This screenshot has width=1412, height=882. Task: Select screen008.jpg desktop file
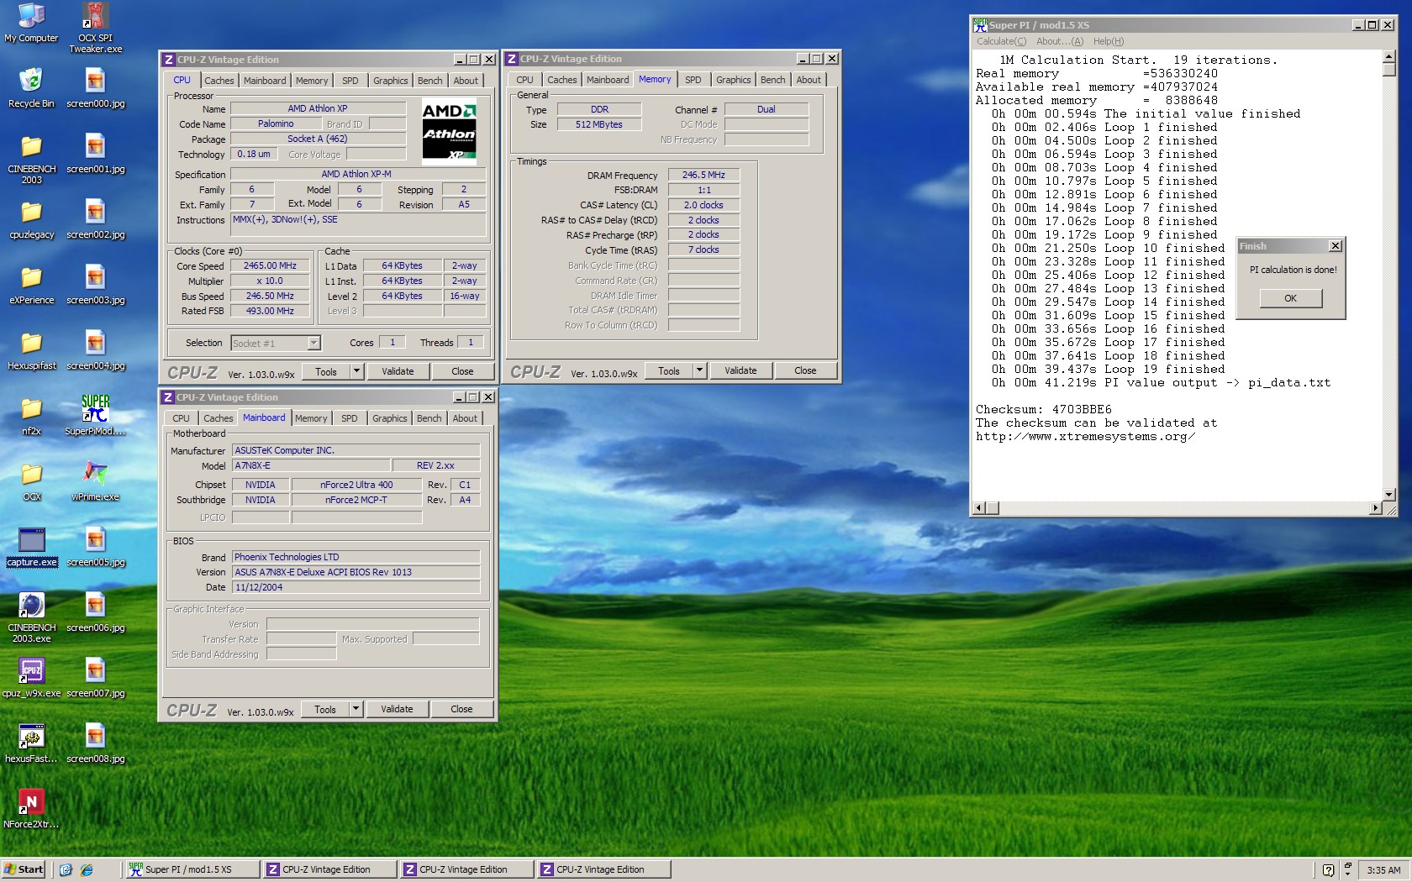(96, 743)
